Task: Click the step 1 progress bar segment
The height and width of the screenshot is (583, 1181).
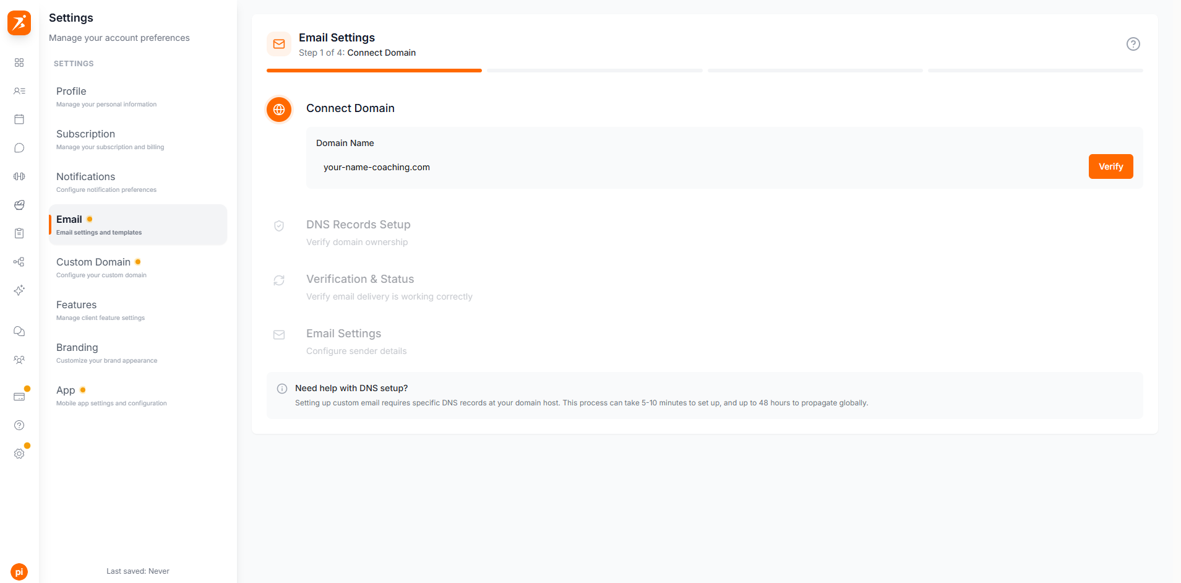Action: tap(374, 71)
